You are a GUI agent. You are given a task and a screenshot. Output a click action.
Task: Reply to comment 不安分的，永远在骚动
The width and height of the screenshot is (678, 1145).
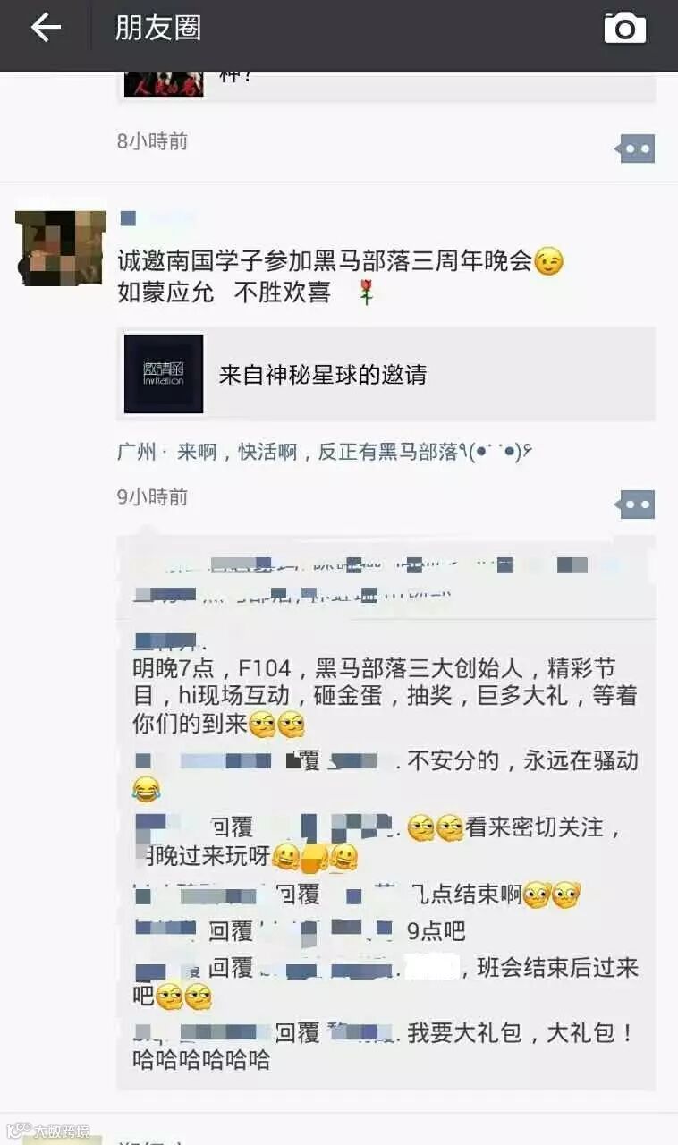tap(386, 775)
